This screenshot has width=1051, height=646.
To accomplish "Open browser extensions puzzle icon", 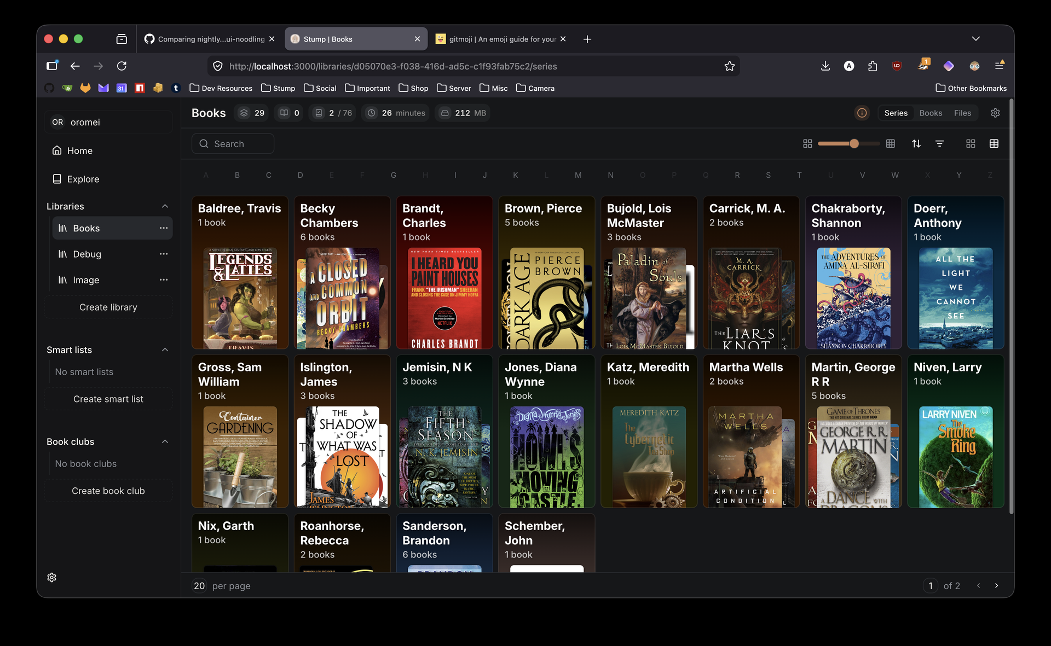I will (873, 66).
